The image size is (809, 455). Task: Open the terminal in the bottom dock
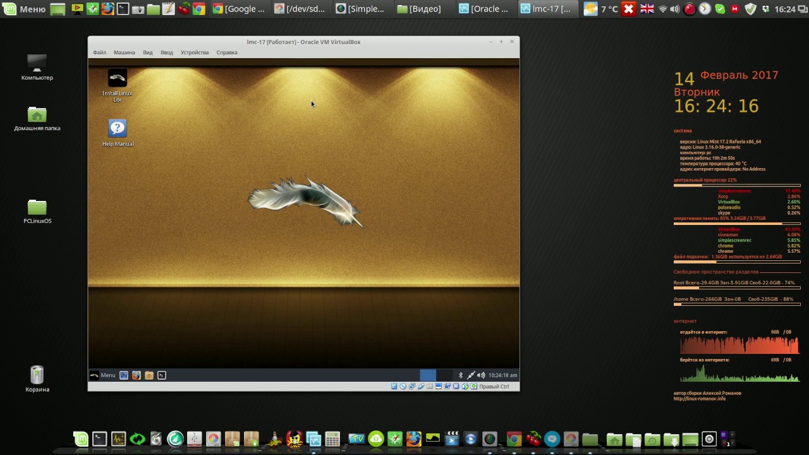click(99, 439)
